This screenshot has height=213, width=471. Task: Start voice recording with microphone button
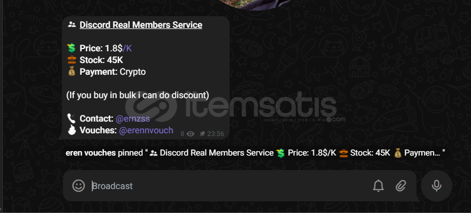pos(436,186)
